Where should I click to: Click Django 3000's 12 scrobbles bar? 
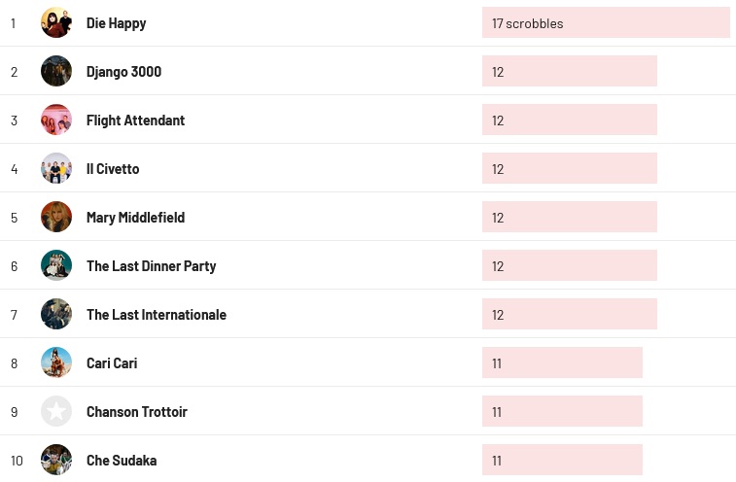[569, 72]
